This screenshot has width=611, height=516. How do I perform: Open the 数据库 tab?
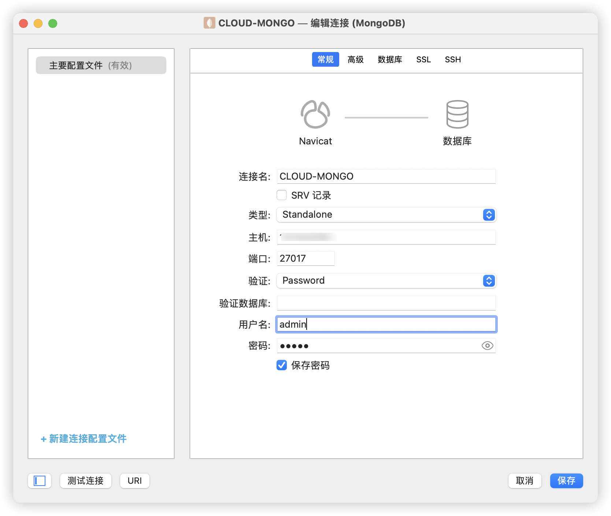pyautogui.click(x=390, y=59)
